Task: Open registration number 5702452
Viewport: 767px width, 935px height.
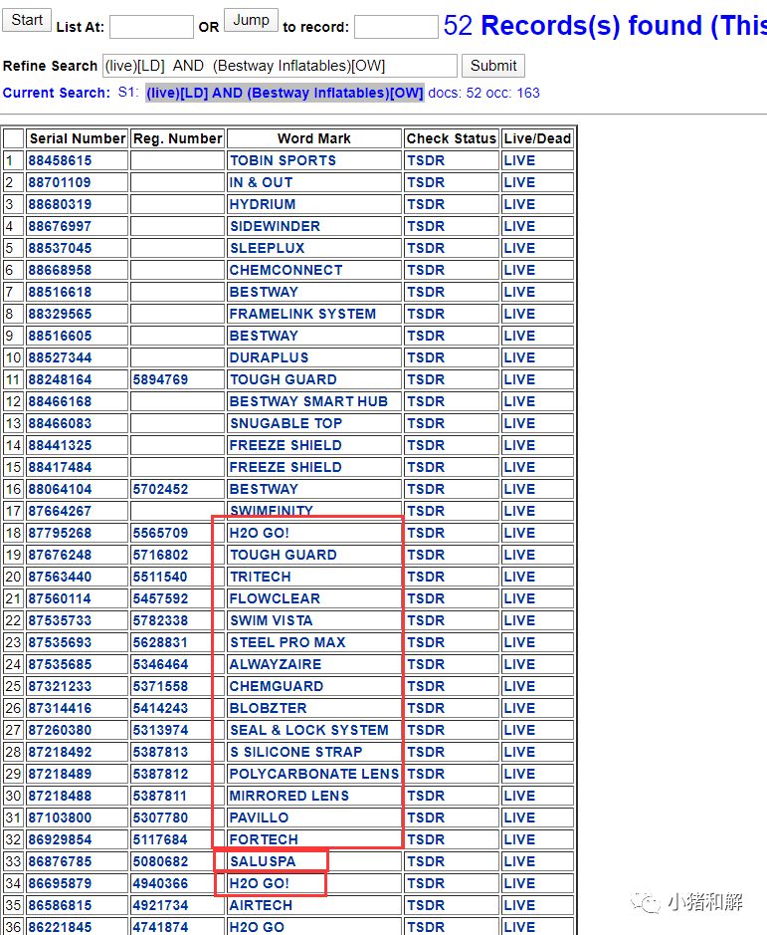Action: click(160, 489)
